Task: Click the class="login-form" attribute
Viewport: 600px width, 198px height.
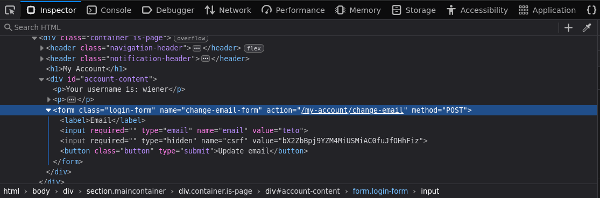Action: pos(117,110)
